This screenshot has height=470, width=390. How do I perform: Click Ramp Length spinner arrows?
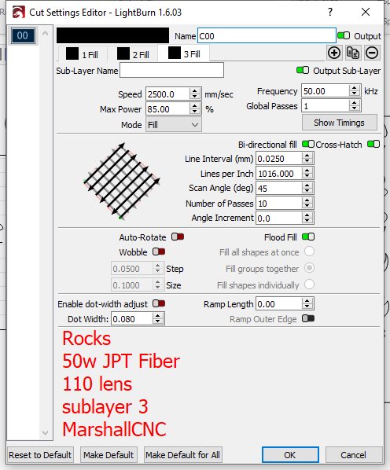point(307,304)
